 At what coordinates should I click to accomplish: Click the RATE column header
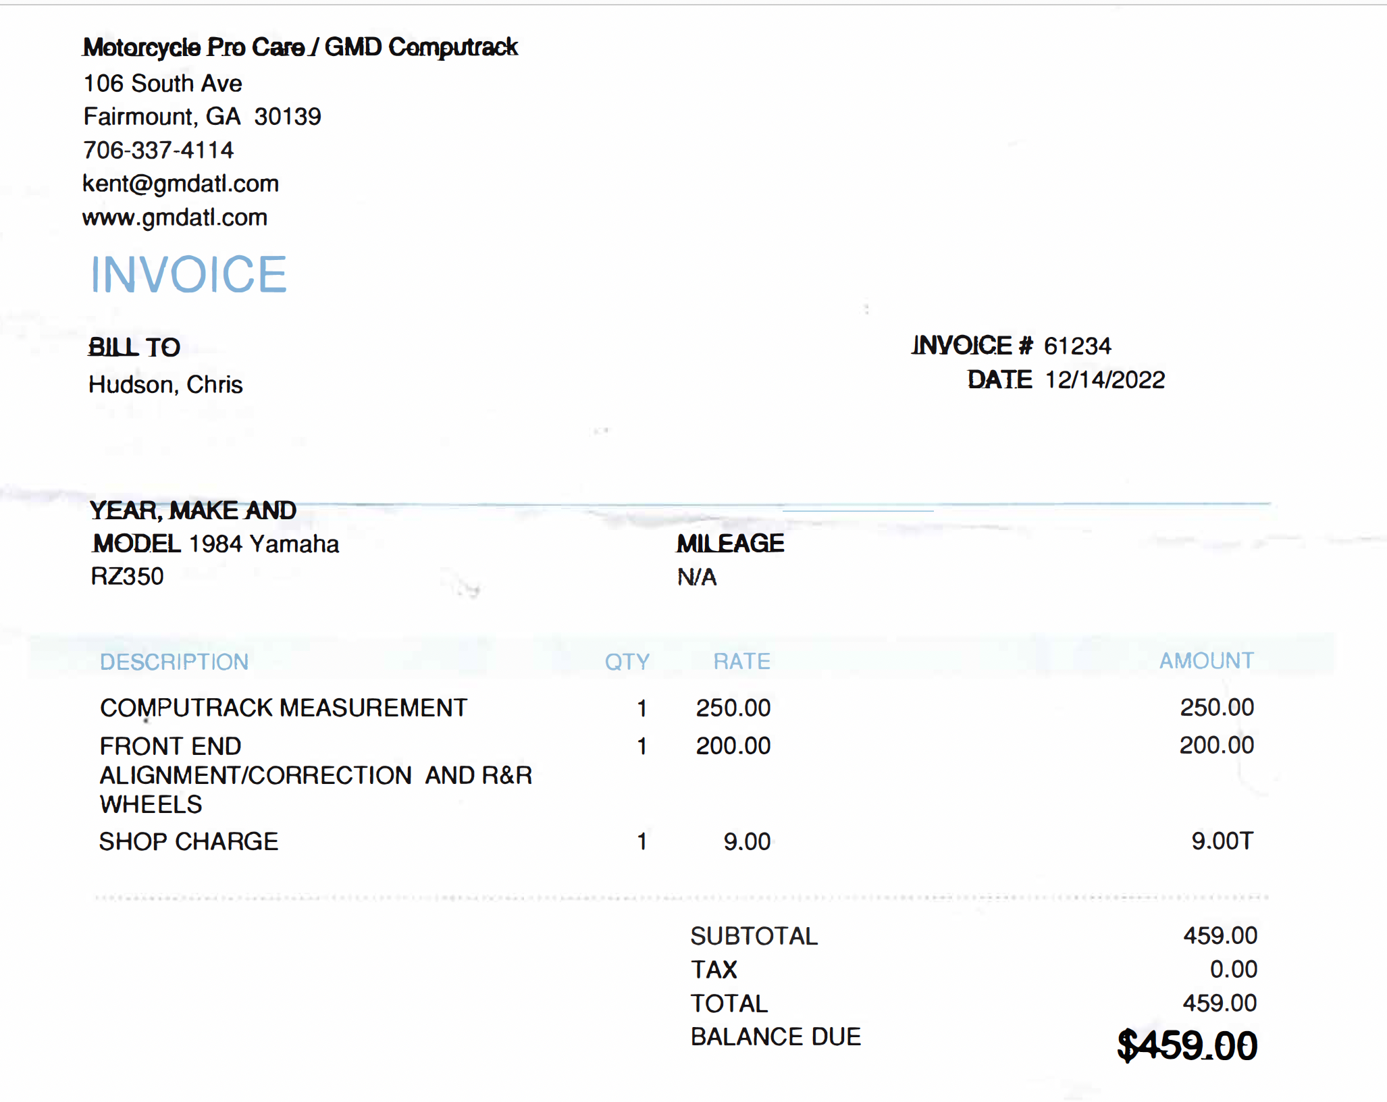(742, 661)
